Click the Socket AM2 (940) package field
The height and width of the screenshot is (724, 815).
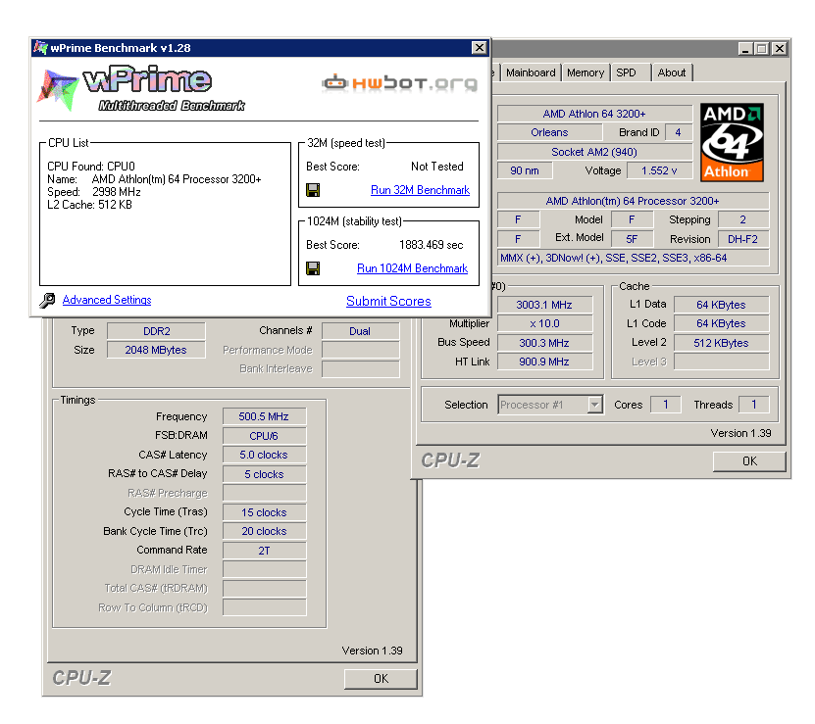594,152
